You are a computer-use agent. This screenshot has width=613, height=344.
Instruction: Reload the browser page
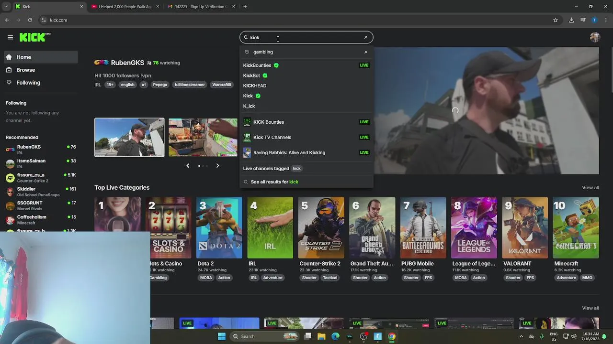30,20
